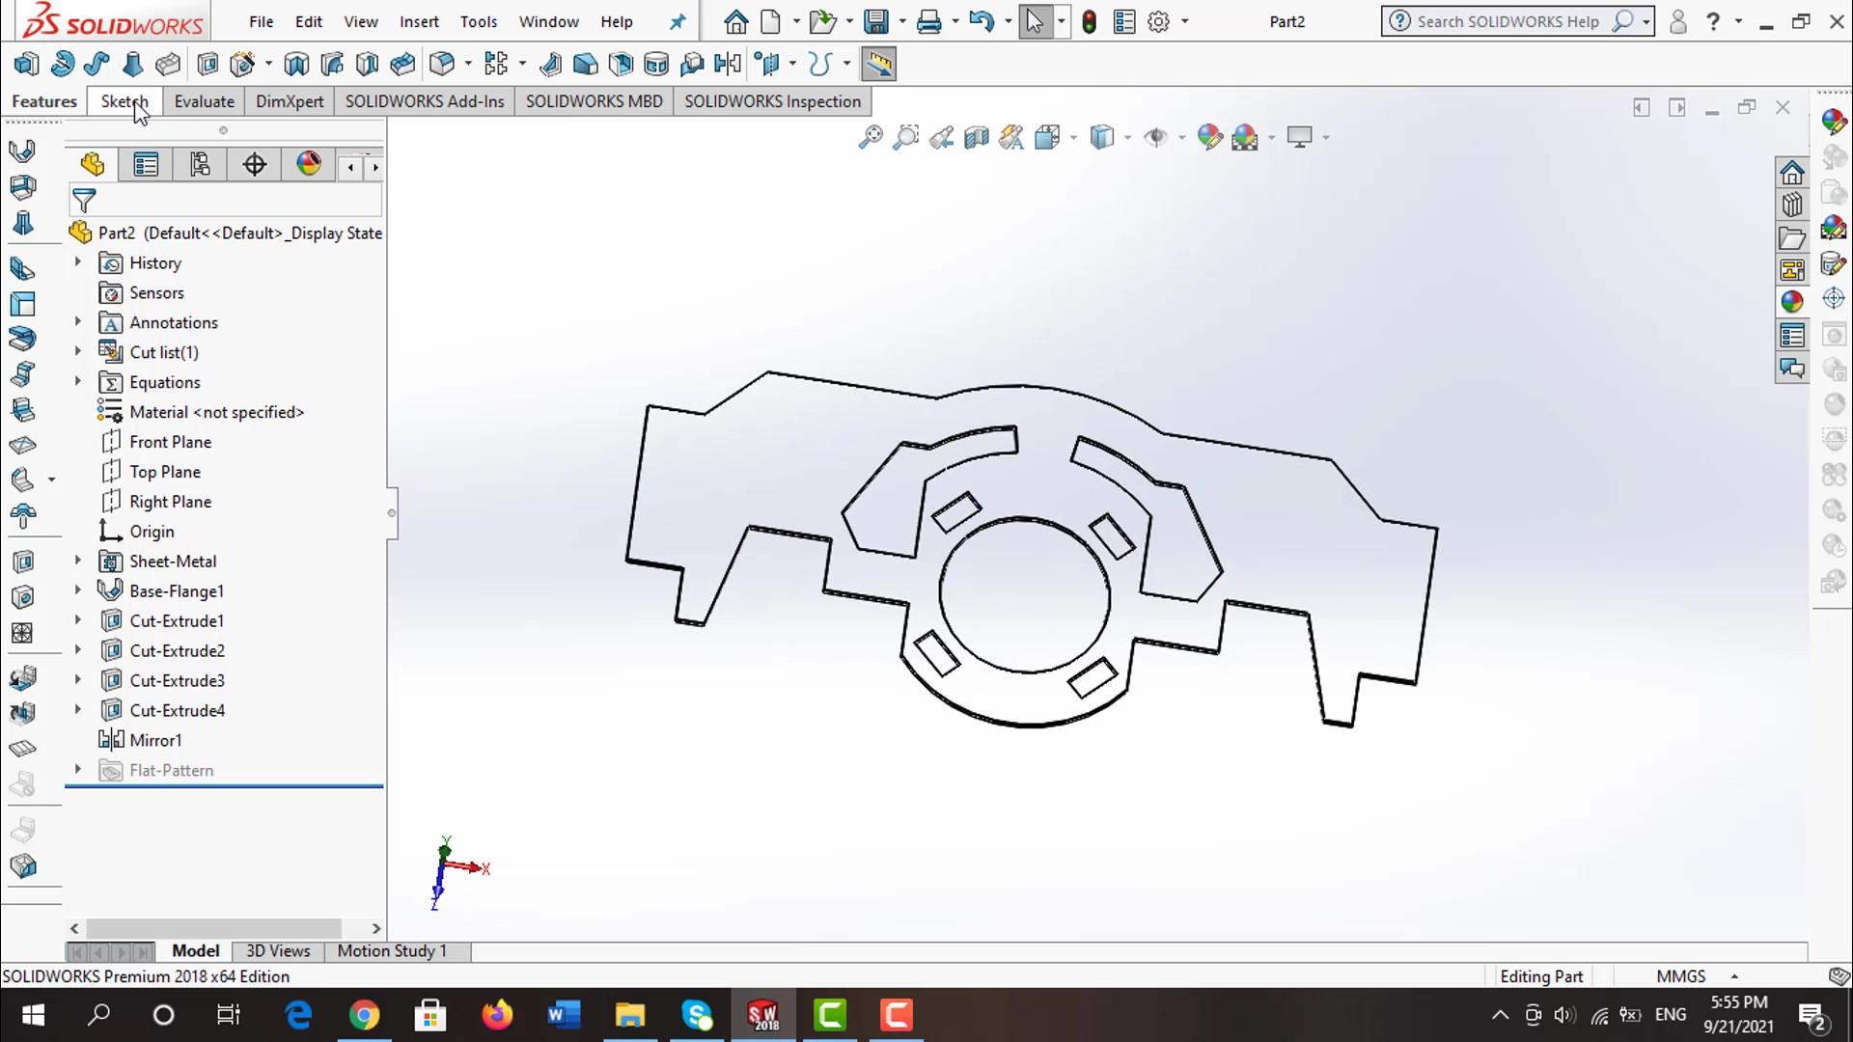Click the feature tree horizontal scrollbar
Viewport: 1853px width, 1042px height.
[x=213, y=928]
